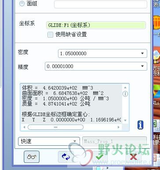Click the 曲面面积 surface area line
160x170 pixels.
pyautogui.click(x=63, y=93)
